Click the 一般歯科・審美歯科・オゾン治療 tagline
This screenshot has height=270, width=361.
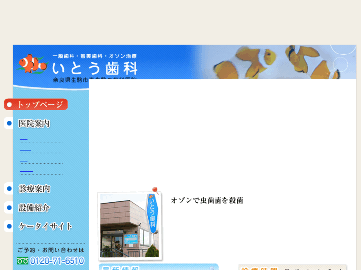pyautogui.click(x=94, y=56)
